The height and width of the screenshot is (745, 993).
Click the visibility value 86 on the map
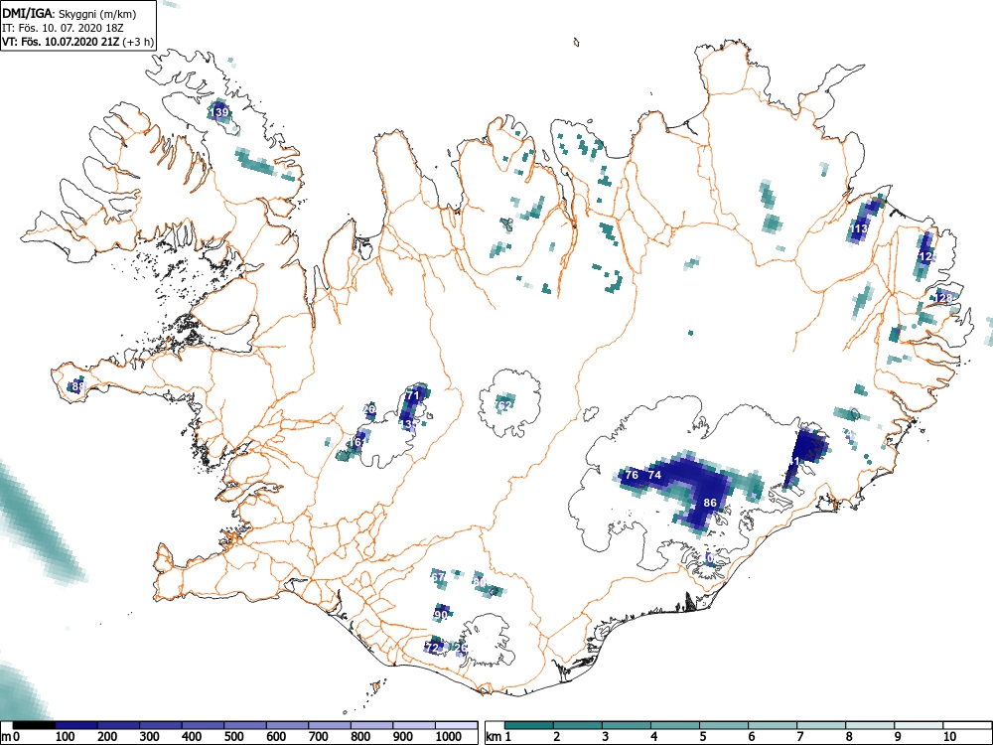click(x=710, y=503)
